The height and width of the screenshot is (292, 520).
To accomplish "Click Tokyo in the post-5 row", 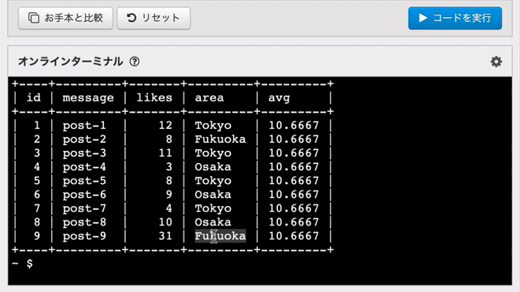I will (213, 181).
